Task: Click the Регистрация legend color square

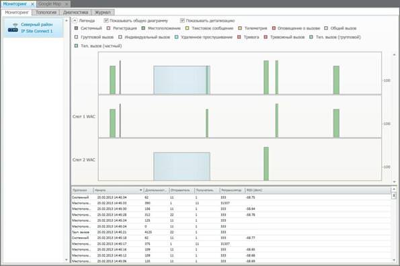Action: pyautogui.click(x=108, y=28)
